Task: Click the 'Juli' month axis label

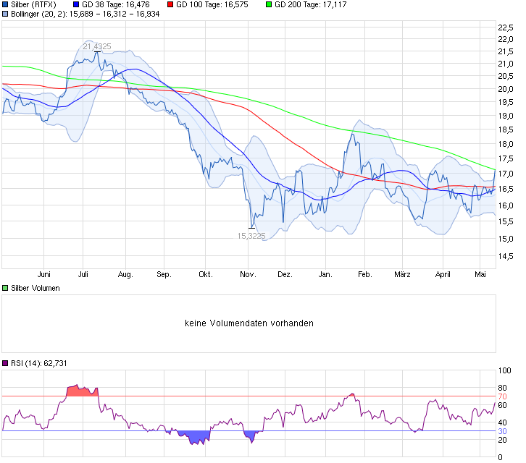Action: click(x=83, y=274)
